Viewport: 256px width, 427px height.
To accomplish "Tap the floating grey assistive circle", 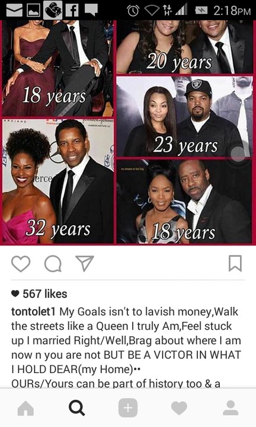I will (238, 154).
